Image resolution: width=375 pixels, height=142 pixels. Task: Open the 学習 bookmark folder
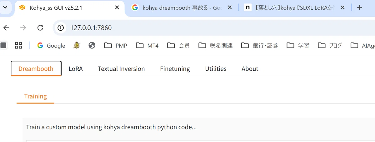298,46
